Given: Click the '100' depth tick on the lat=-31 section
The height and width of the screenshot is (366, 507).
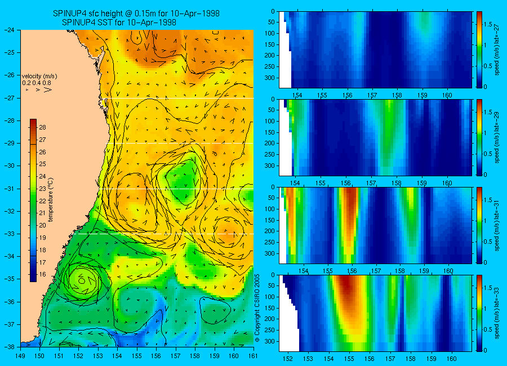Looking at the screenshot, I should tap(270, 209).
